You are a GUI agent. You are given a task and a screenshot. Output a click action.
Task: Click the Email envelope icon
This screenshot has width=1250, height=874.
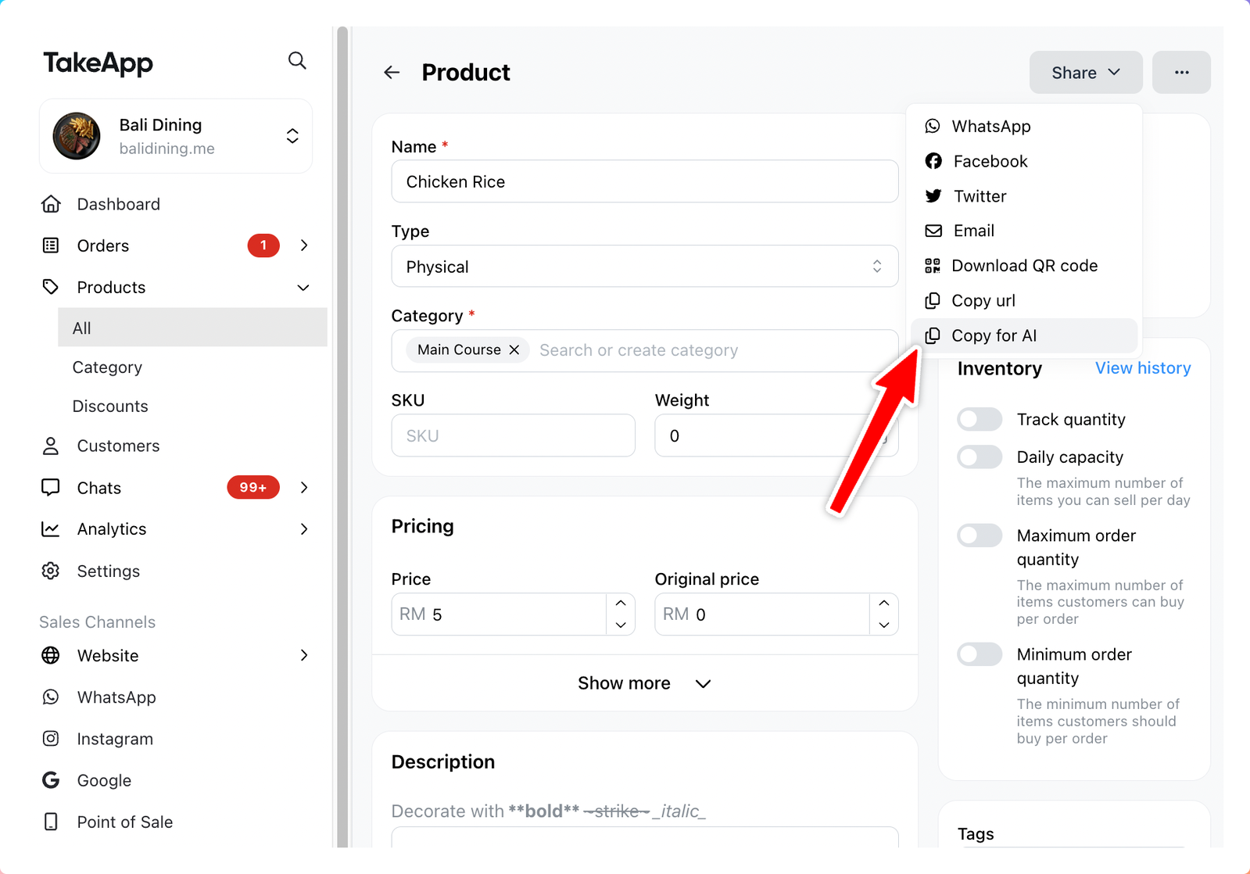(933, 231)
